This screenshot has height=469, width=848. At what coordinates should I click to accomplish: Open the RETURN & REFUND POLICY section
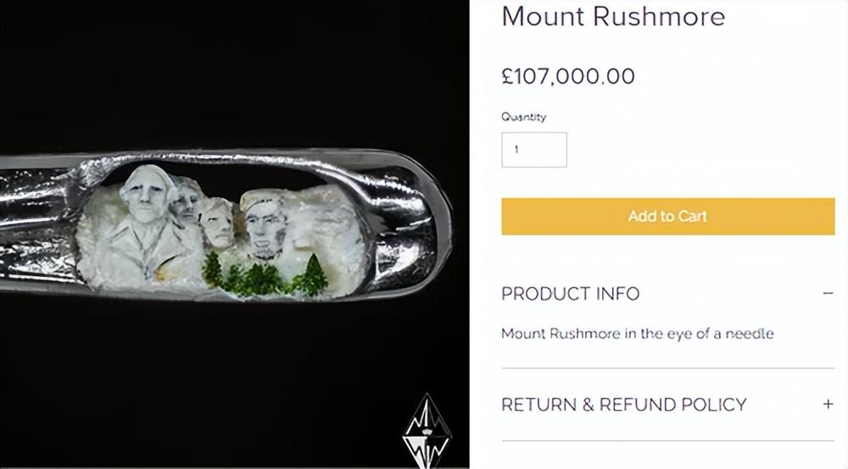pos(624,404)
